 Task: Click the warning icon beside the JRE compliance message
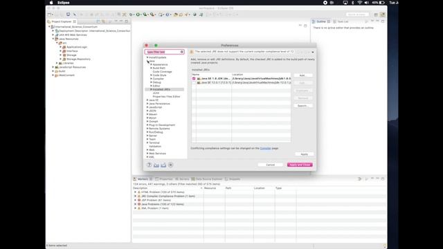coord(192,52)
